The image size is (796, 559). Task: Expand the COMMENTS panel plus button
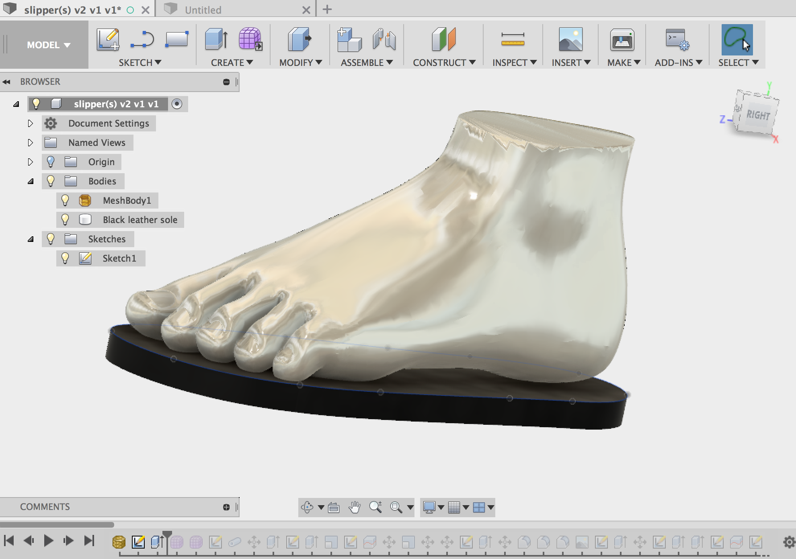(x=226, y=507)
